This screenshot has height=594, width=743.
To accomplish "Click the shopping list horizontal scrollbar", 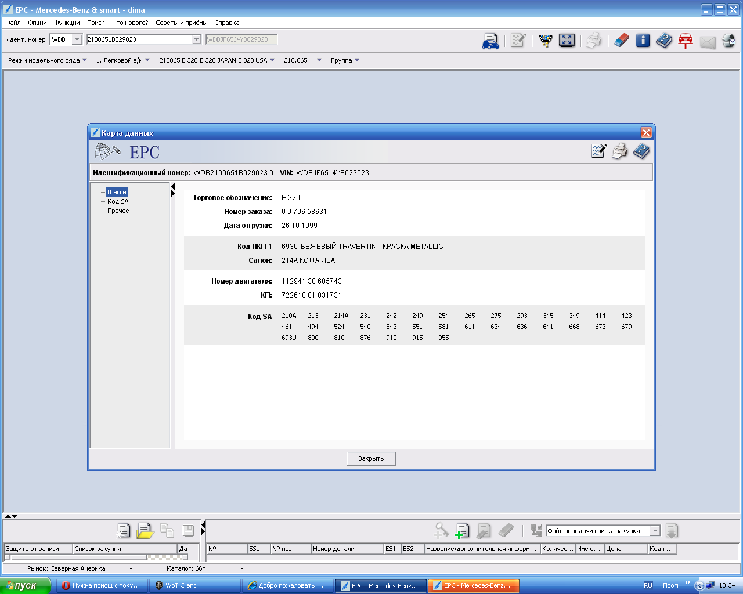I will click(96, 557).
